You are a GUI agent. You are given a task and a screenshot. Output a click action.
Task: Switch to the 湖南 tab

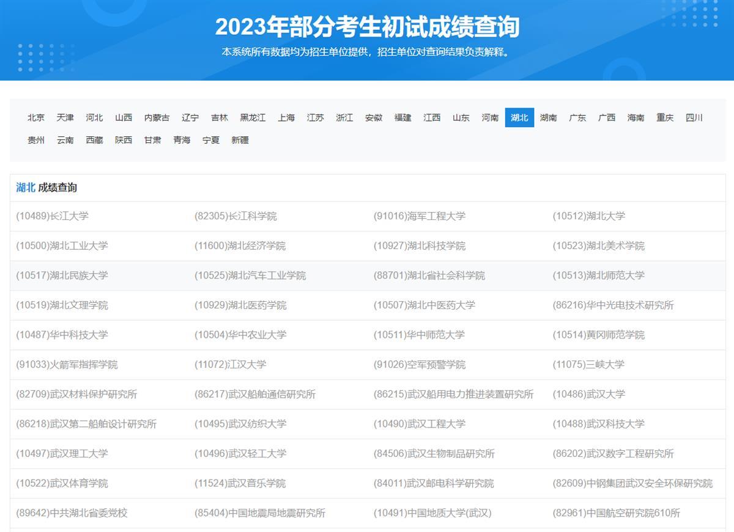[x=549, y=118]
